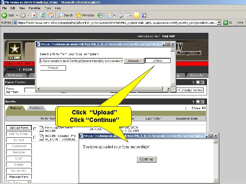Open dropdown below Manage Favs button
Image resolution: width=246 pixels, height=184 pixels.
29,182
